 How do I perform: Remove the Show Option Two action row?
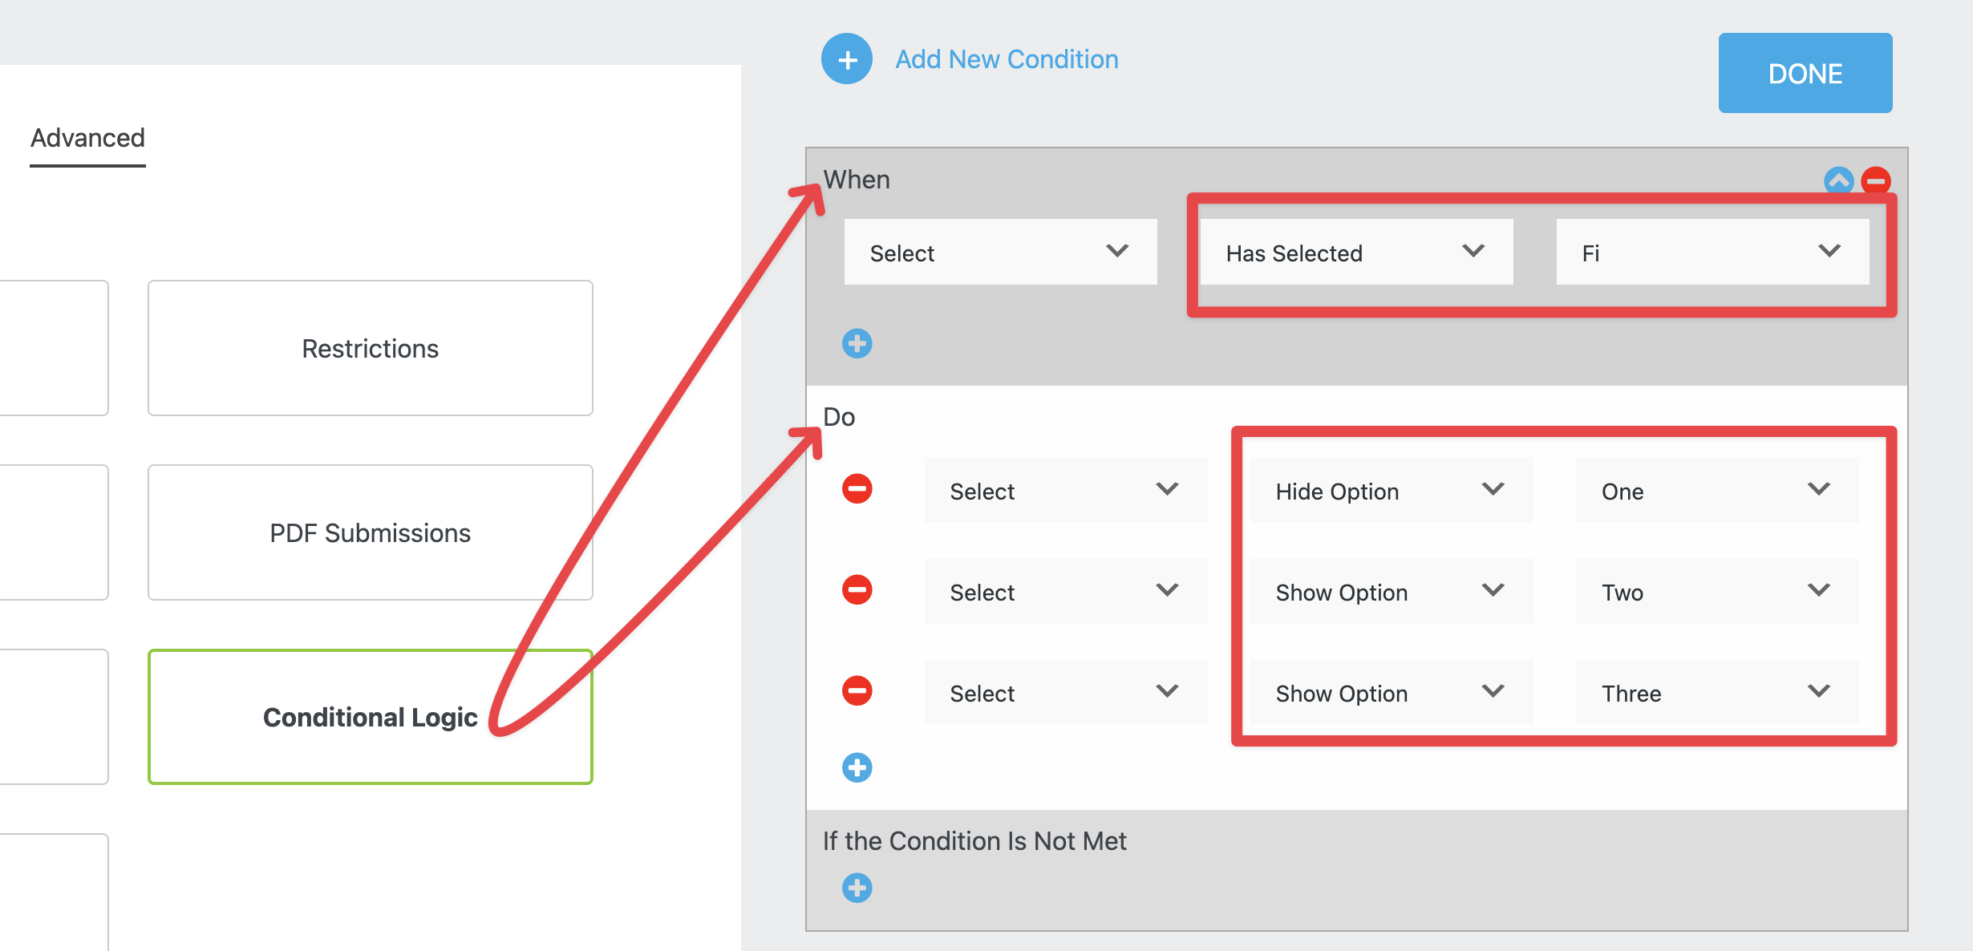pyautogui.click(x=857, y=590)
